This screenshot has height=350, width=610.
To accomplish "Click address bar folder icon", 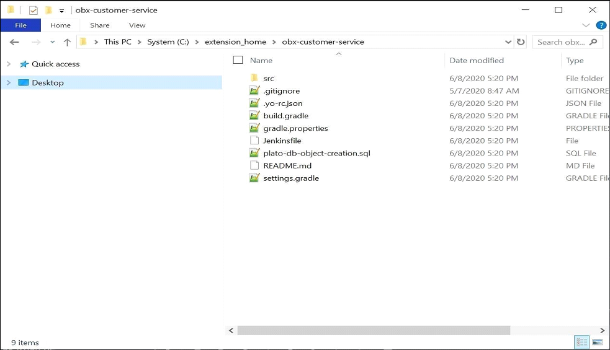I will pos(83,42).
